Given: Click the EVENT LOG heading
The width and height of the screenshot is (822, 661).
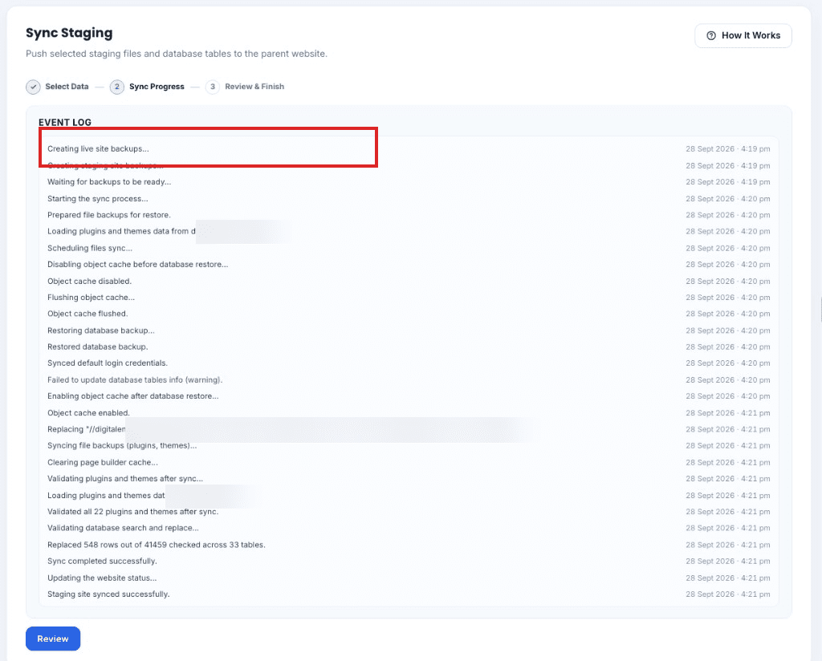Looking at the screenshot, I should (x=65, y=122).
